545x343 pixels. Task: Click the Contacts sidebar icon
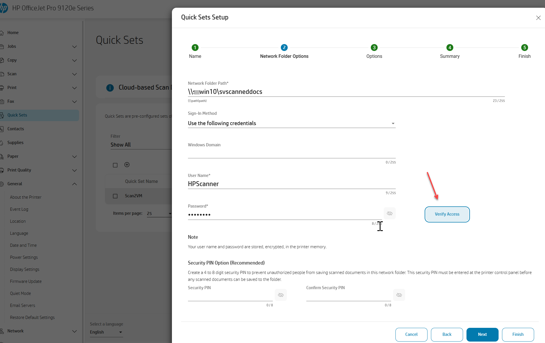tap(2, 129)
